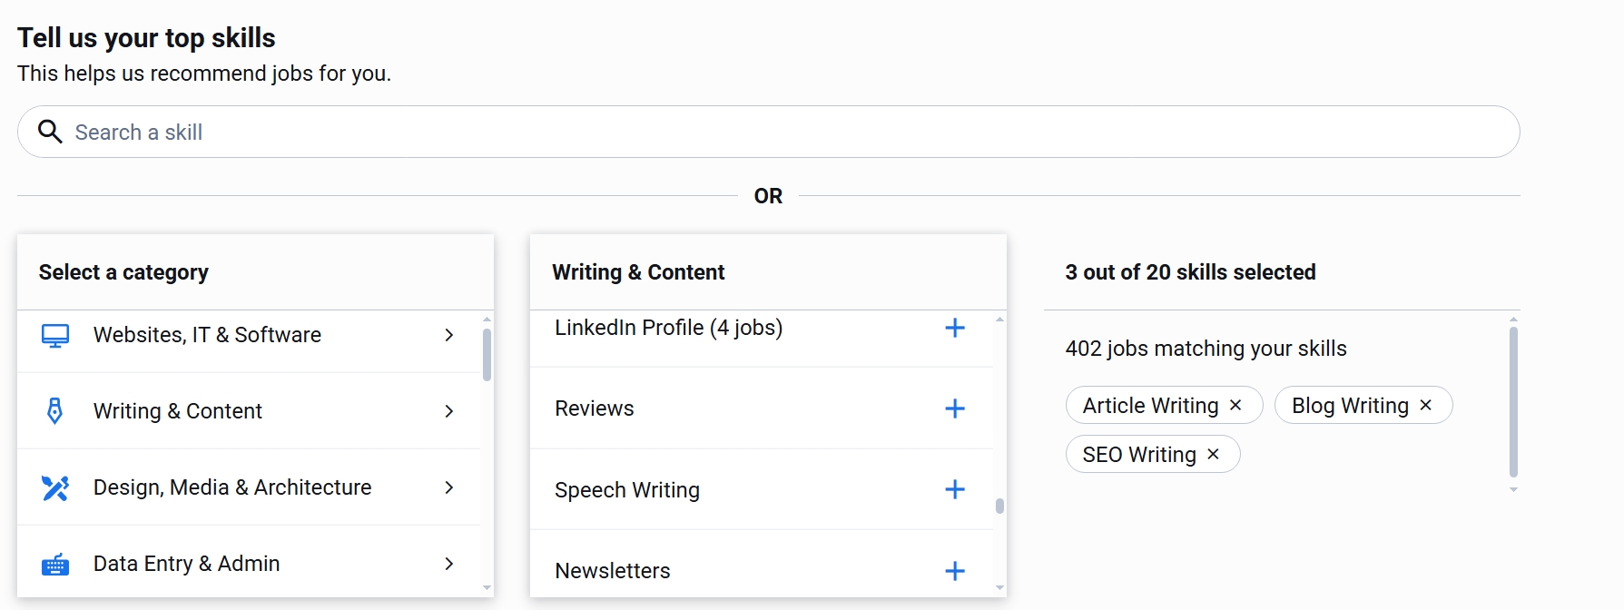This screenshot has height=610, width=1624.
Task: Click the search magnifier icon
Action: 50,132
